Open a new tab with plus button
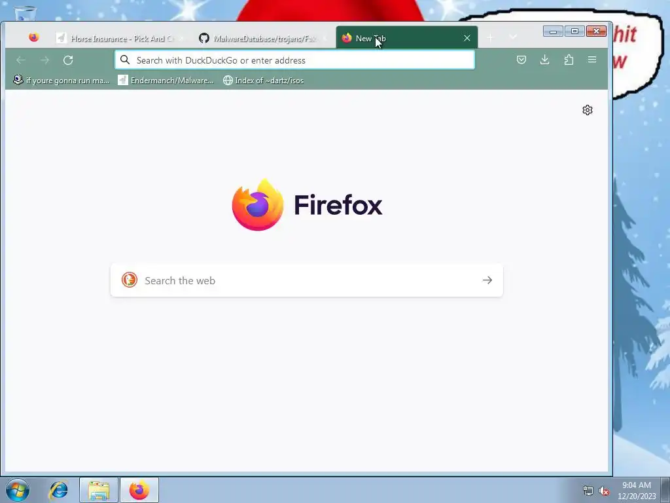This screenshot has height=503, width=670. click(490, 37)
